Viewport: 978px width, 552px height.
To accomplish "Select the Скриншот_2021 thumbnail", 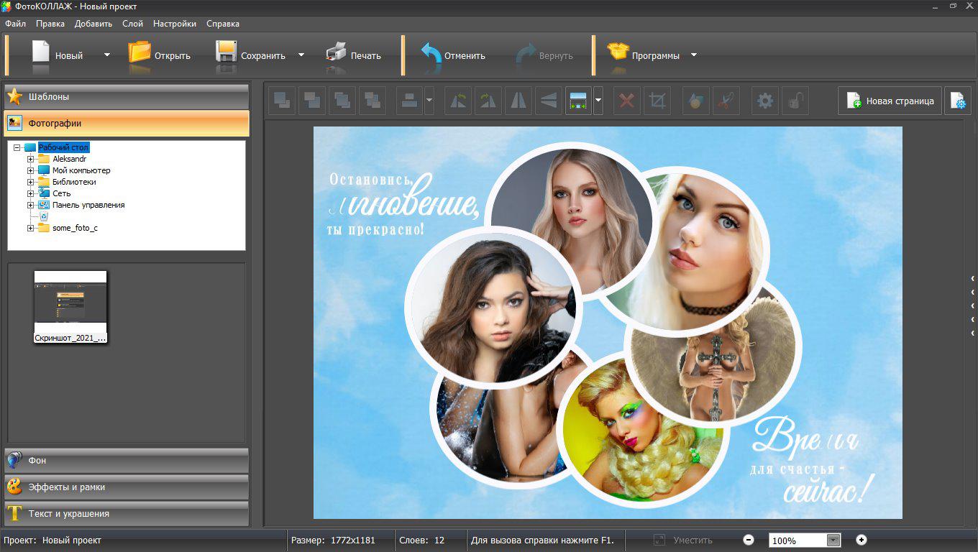I will [x=70, y=307].
